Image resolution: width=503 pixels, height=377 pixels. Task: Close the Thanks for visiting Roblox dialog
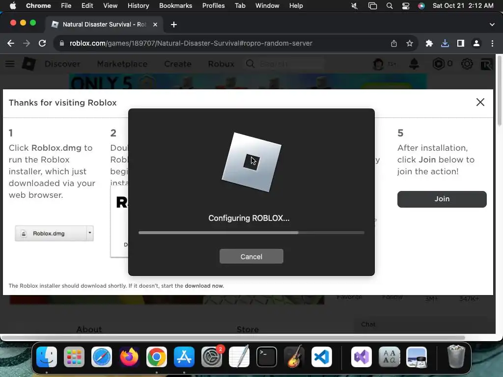click(x=480, y=102)
